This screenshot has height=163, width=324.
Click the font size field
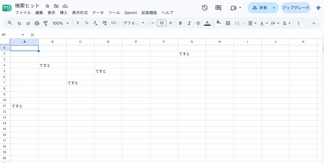tap(162, 23)
